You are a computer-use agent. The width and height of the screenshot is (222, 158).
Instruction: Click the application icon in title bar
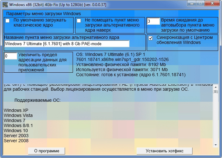[5, 5]
